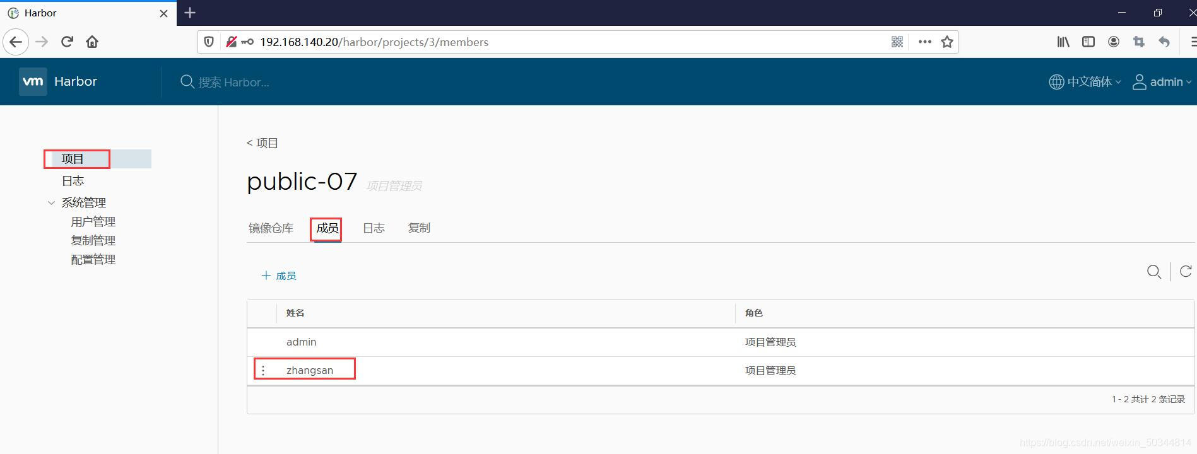This screenshot has height=454, width=1197.
Task: Switch to the 成员 tab
Action: pos(327,228)
